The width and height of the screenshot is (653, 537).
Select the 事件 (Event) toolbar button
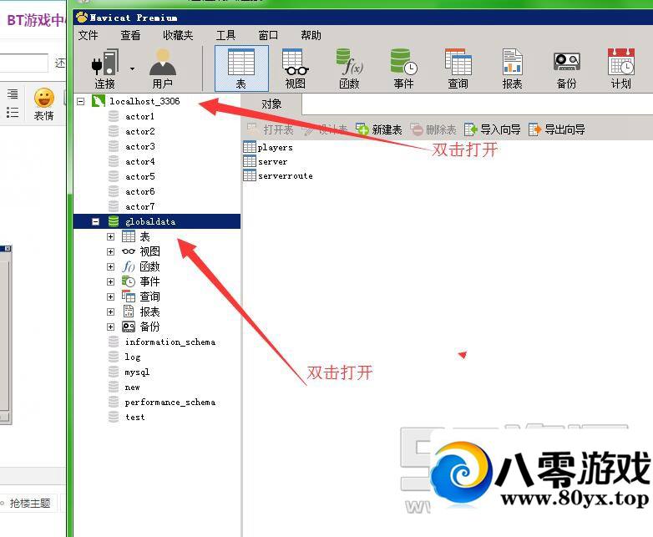(x=403, y=68)
